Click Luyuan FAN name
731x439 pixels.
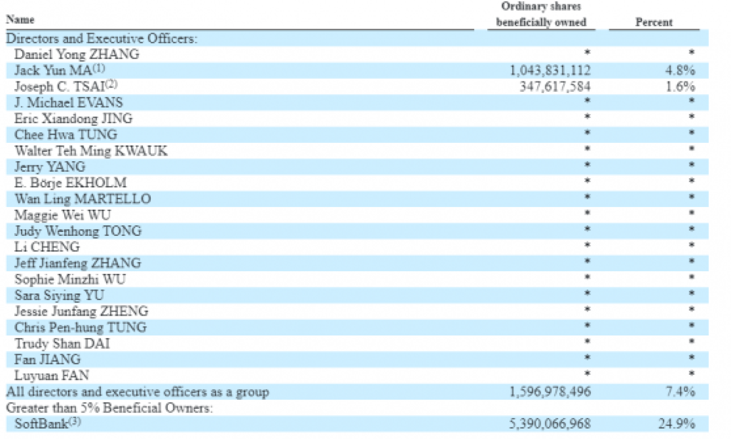coord(52,375)
